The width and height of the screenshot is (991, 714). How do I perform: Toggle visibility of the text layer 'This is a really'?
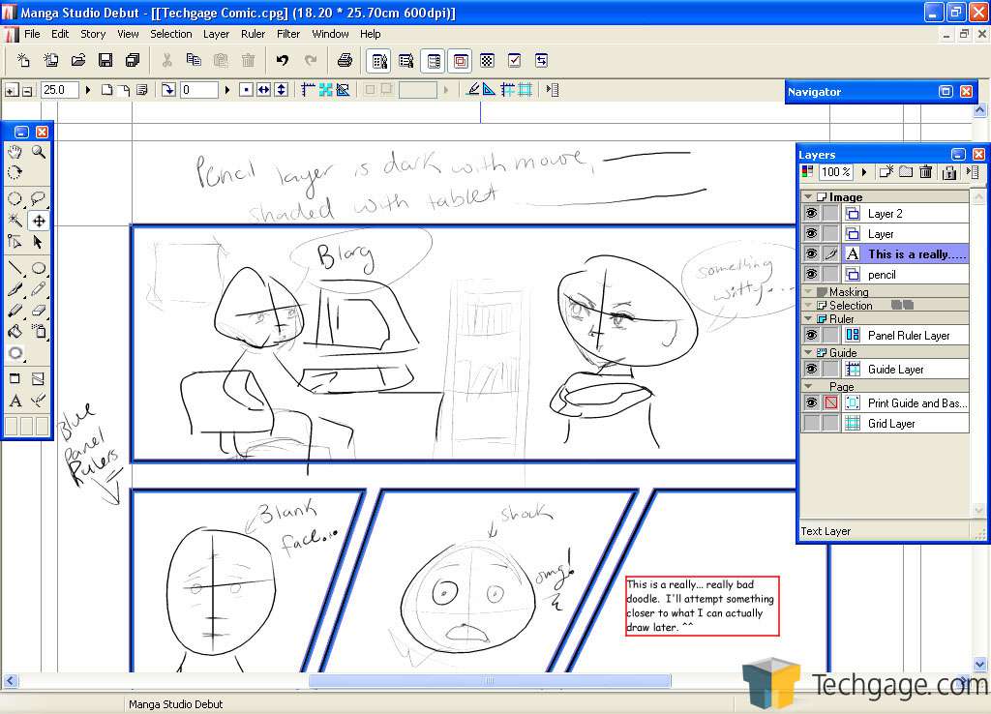click(x=812, y=254)
